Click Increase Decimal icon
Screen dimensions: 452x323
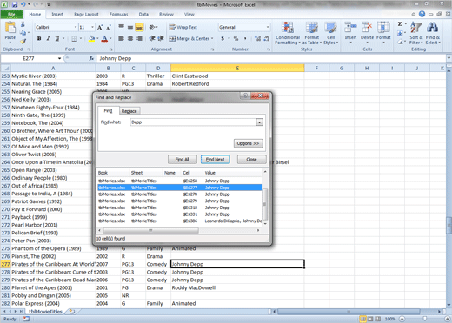tap(257, 38)
